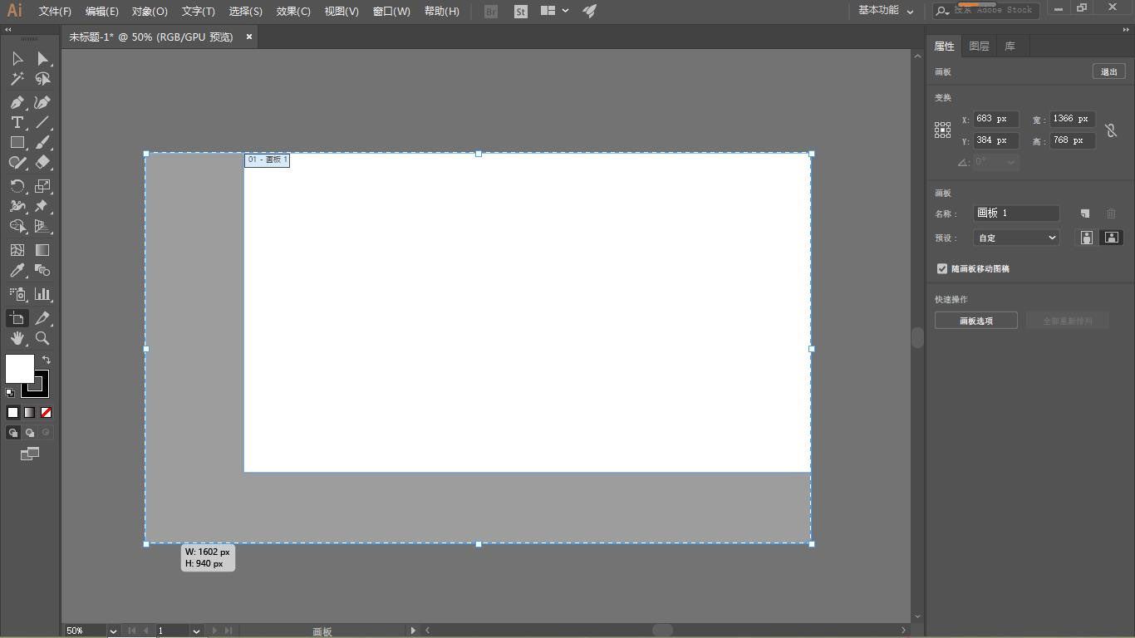This screenshot has height=638, width=1135.
Task: Open the 效果(C) menu
Action: (293, 12)
